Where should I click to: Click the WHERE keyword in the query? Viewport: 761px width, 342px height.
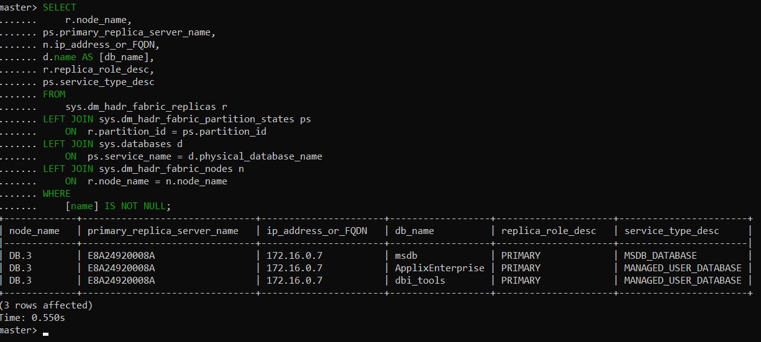pyautogui.click(x=57, y=194)
